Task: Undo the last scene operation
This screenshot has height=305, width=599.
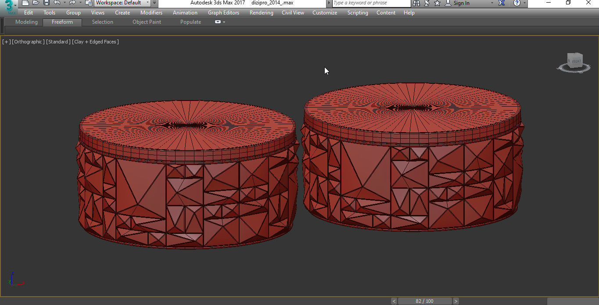Action: (x=57, y=3)
